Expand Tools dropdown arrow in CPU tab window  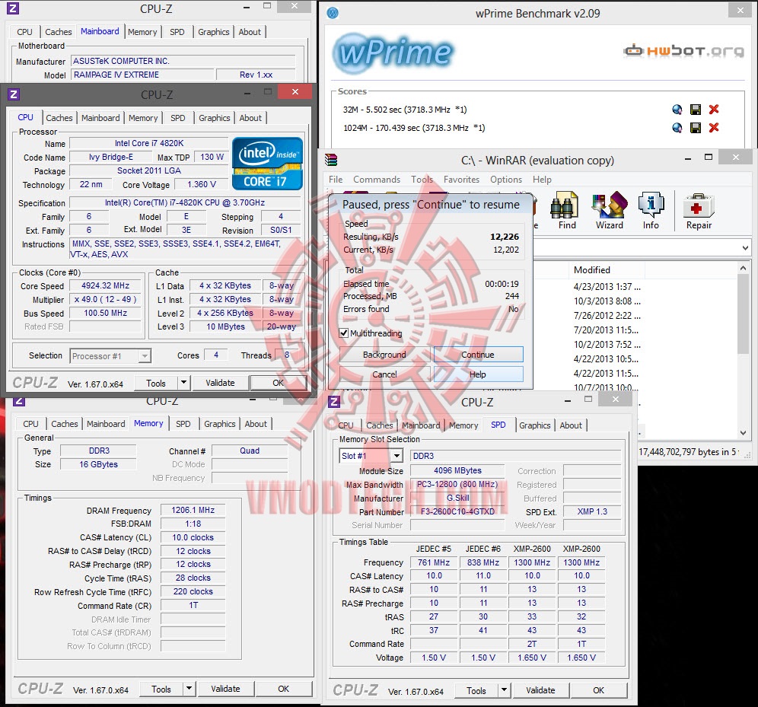(x=183, y=383)
